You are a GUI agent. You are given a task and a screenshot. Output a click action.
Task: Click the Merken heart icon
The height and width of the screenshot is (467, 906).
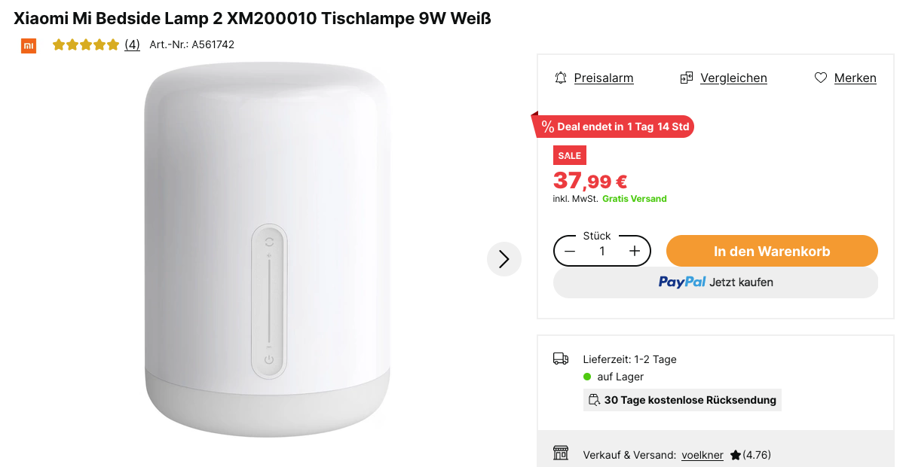[821, 78]
